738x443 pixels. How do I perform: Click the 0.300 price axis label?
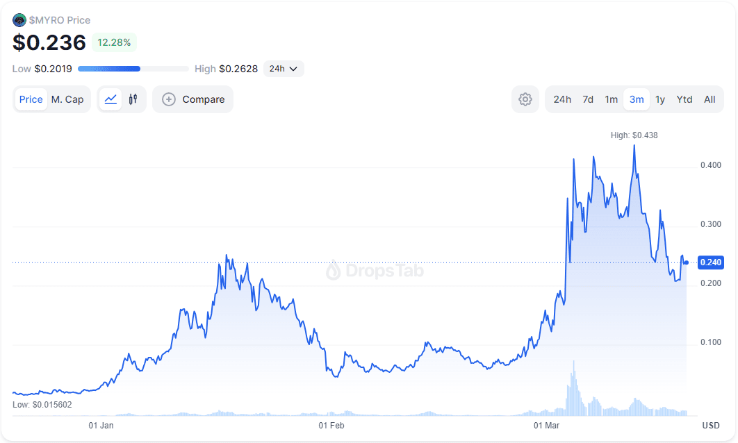(x=711, y=224)
